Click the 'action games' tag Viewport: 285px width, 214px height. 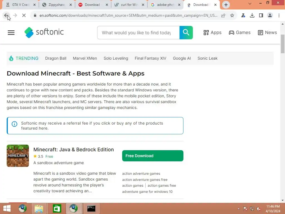tap(133, 185)
